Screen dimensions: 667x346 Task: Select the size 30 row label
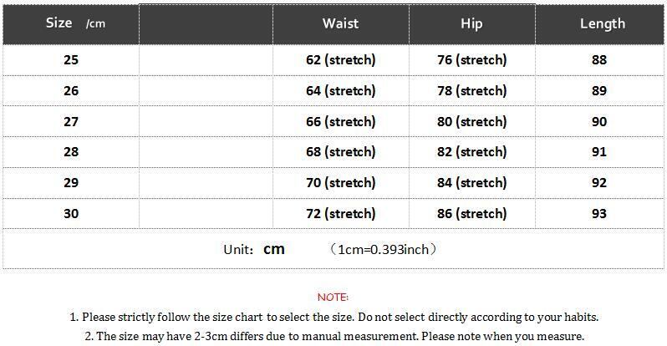(71, 214)
